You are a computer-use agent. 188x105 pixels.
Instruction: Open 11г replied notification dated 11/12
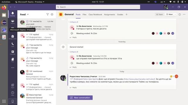point(36,37)
